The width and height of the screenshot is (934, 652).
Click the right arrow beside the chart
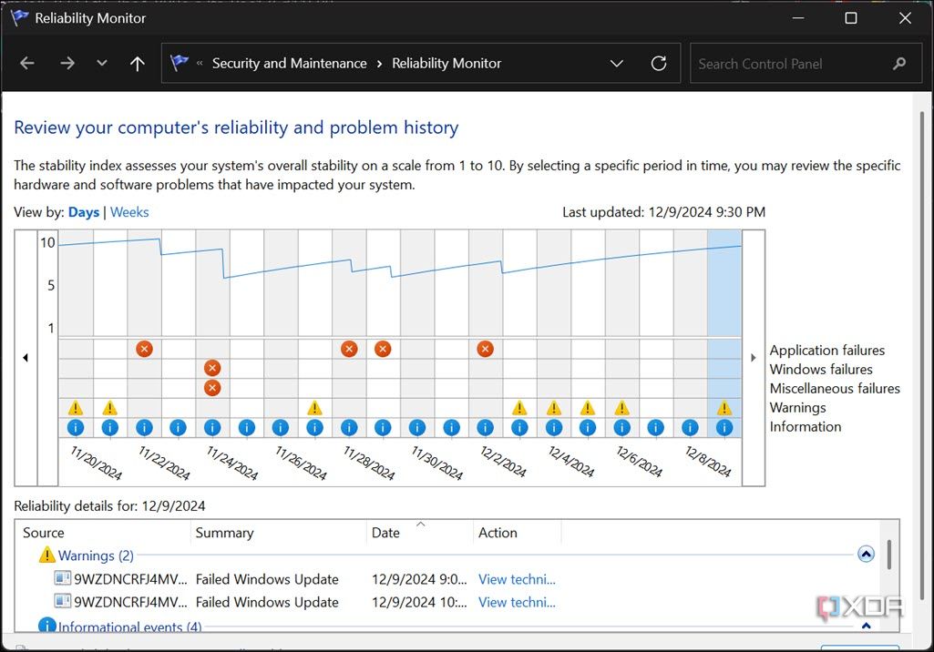pos(753,358)
